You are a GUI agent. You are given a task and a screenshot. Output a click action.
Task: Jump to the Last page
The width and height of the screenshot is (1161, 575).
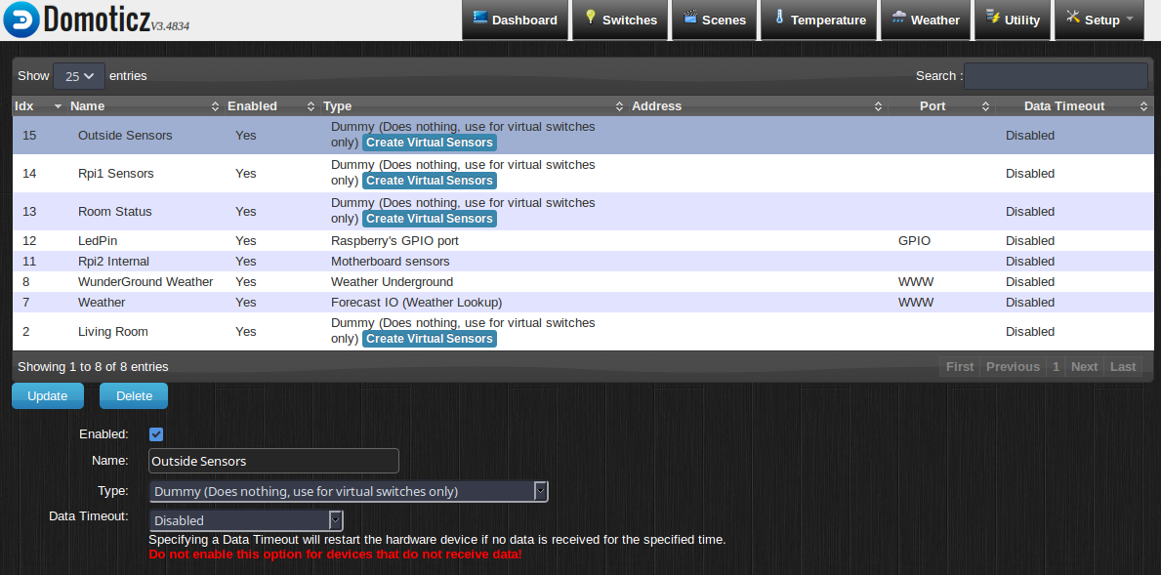pyautogui.click(x=1123, y=366)
